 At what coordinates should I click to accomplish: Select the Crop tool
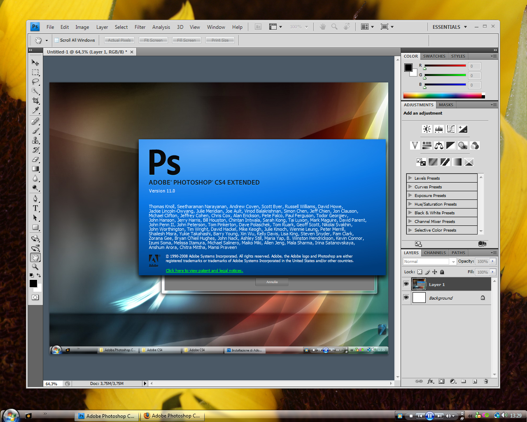pyautogui.click(x=35, y=101)
